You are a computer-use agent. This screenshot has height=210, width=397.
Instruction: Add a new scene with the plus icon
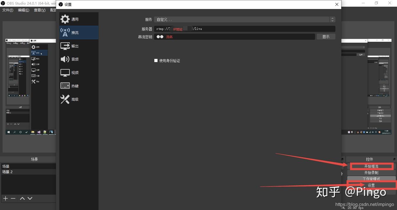point(5,198)
